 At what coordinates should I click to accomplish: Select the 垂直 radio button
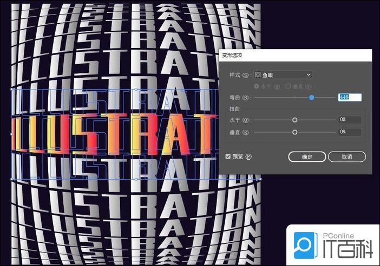coord(287,86)
